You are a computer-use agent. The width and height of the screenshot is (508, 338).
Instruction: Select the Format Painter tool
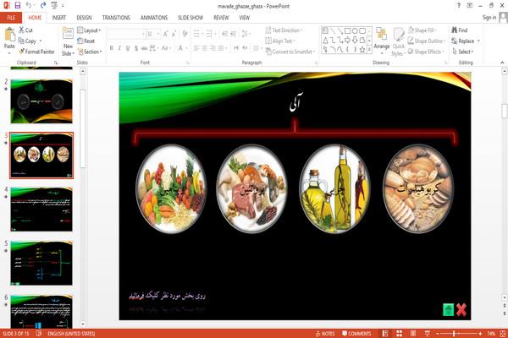(x=36, y=52)
